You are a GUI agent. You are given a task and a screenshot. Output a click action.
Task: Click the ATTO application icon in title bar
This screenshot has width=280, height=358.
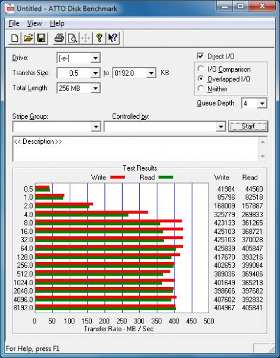10,9
